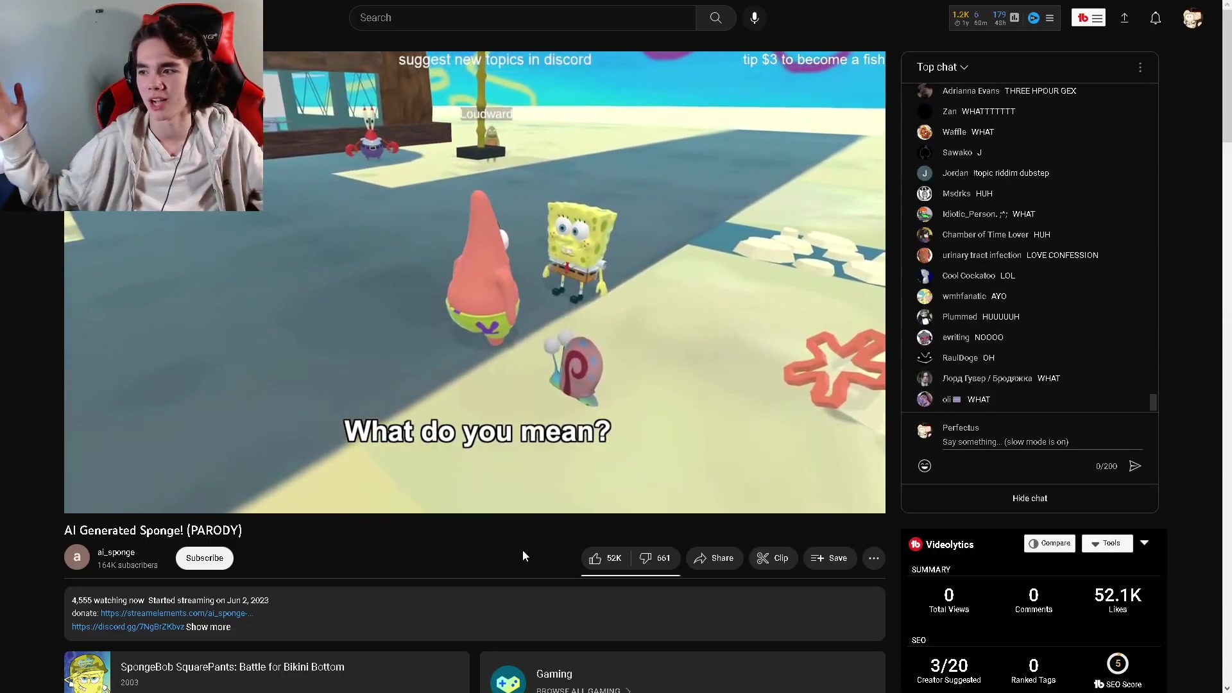This screenshot has height=693, width=1232.
Task: Expand Browse All Gaming chevron
Action: tap(628, 690)
